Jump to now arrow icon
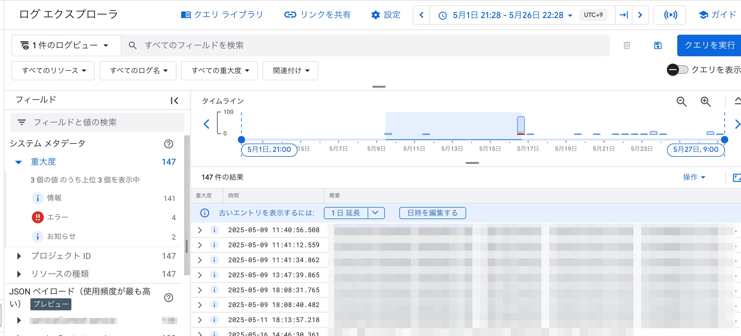This screenshot has width=741, height=336. 624,15
